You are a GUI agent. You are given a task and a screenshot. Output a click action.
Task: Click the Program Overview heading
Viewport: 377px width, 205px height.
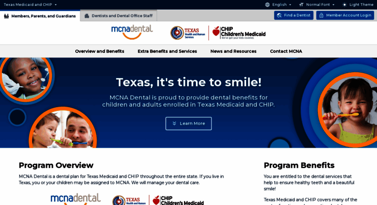coord(56,165)
